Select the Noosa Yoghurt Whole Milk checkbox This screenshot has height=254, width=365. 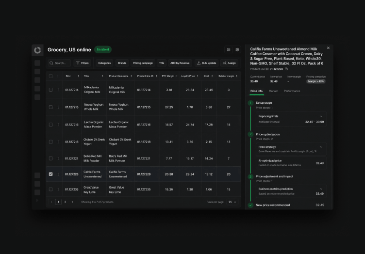pyautogui.click(x=51, y=107)
